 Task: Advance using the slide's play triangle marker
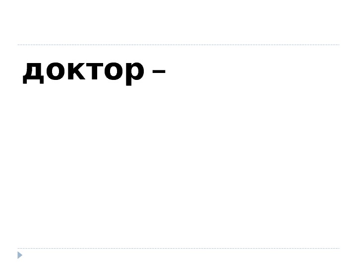click(x=20, y=255)
